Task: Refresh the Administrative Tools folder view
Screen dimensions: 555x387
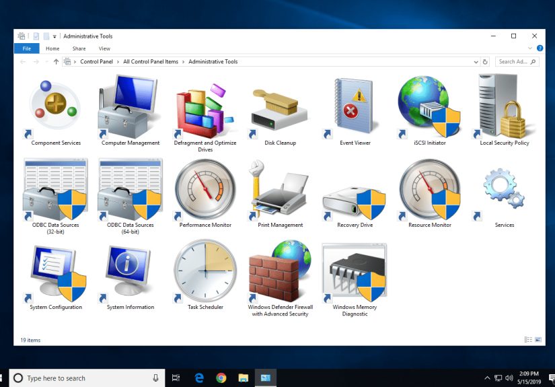Action: pos(485,62)
